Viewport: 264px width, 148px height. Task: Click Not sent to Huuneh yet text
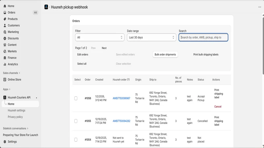click(118, 139)
